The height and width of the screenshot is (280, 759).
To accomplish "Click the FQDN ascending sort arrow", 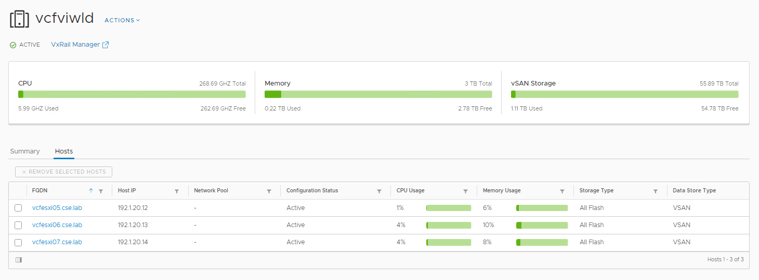I will [91, 191].
